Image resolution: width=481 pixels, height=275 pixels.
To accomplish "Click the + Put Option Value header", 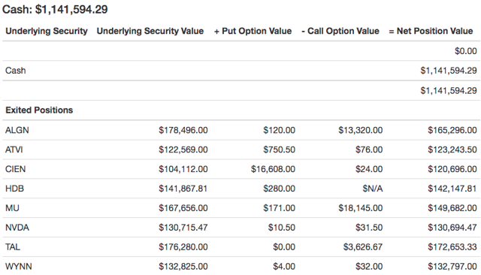I will click(x=253, y=31).
